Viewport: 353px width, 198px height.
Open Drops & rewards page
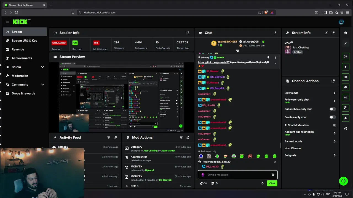pos(25,93)
